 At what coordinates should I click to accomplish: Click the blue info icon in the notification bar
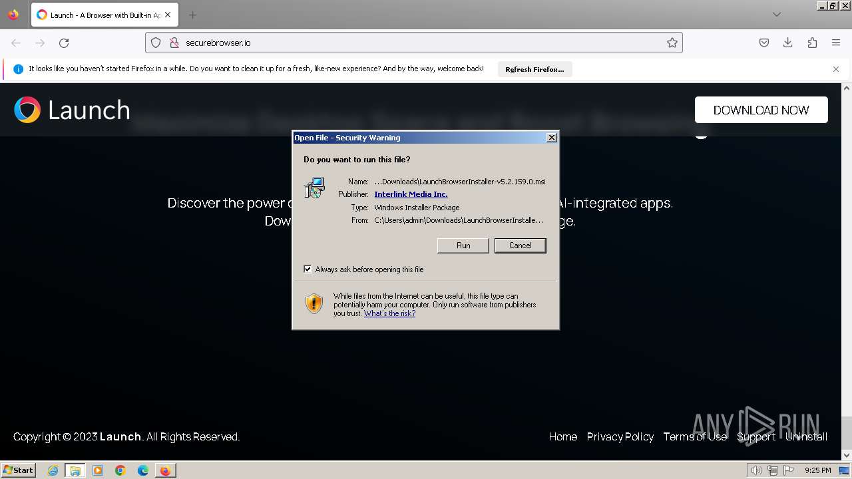[18, 69]
